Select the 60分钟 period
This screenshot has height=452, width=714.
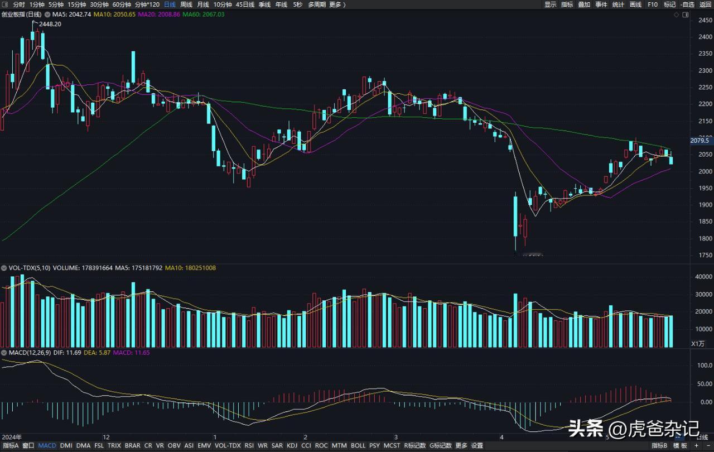(x=122, y=4)
